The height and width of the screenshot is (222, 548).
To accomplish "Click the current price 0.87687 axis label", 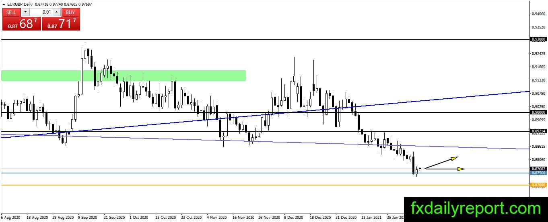I will tap(538, 169).
